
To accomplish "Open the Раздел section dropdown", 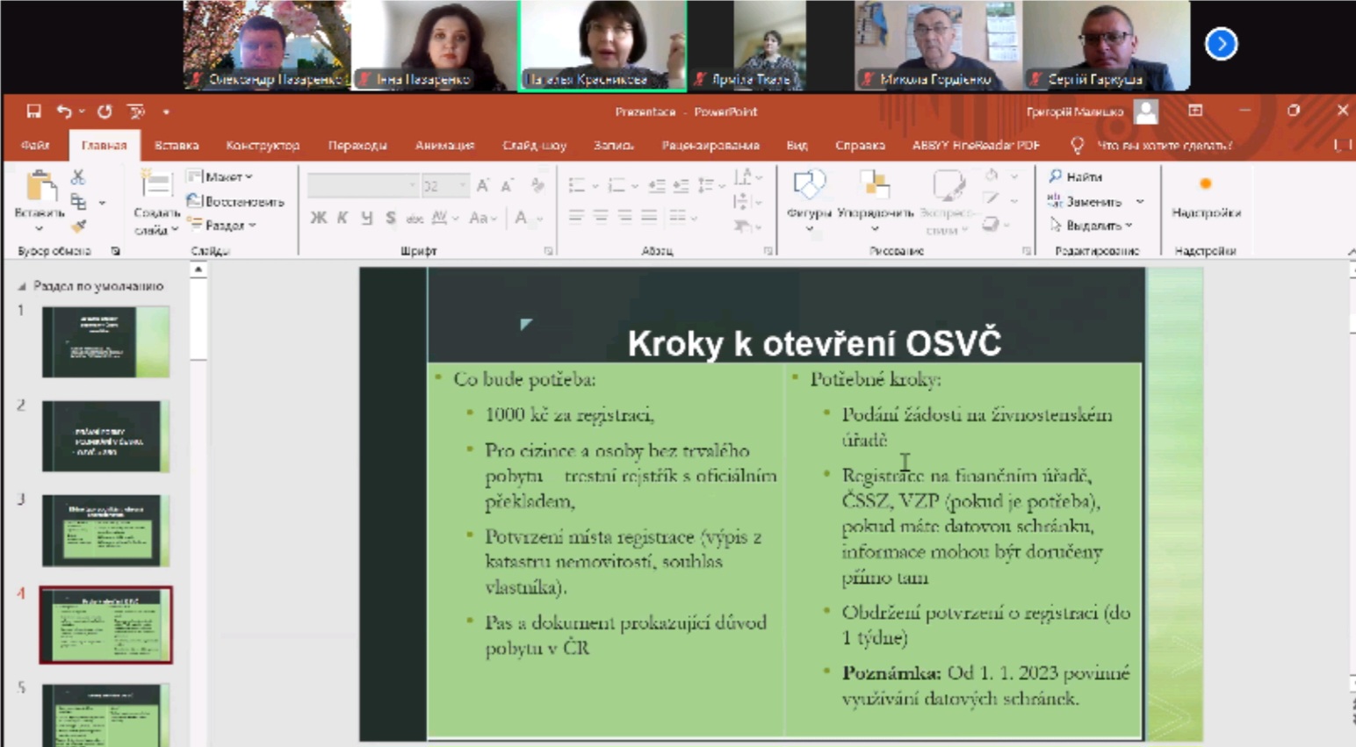I will pos(222,226).
